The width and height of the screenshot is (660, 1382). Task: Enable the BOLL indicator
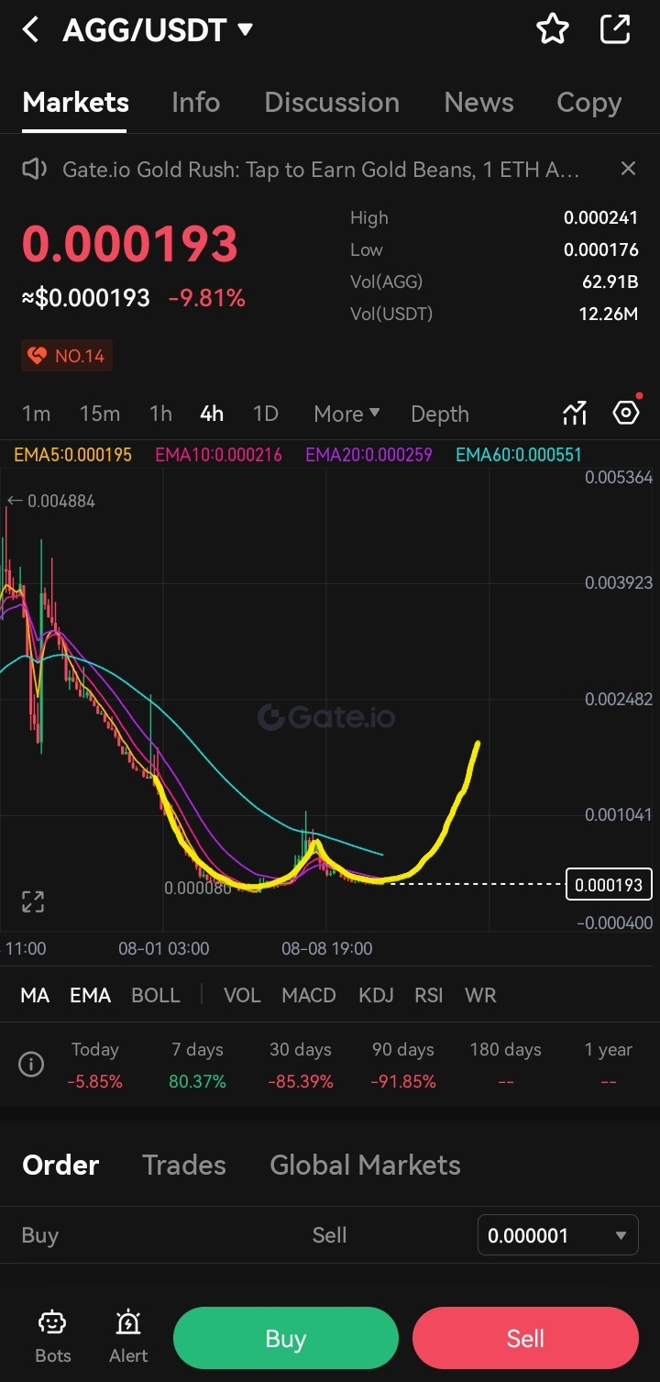pos(156,995)
